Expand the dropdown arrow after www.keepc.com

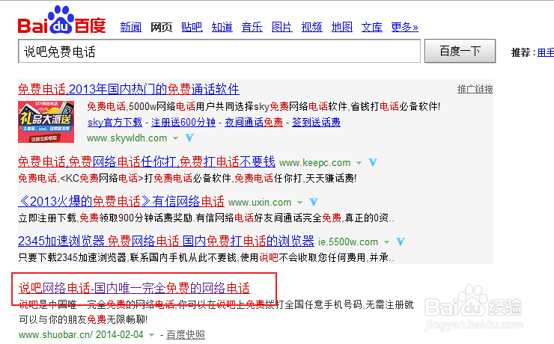[x=359, y=163]
